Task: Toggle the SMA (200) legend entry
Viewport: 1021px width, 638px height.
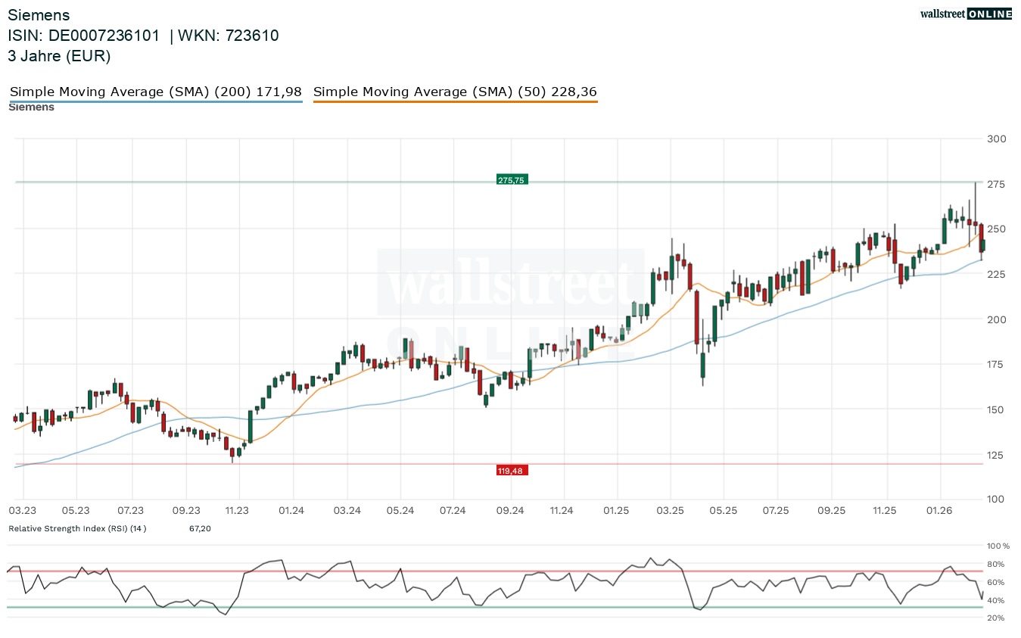Action: [155, 92]
